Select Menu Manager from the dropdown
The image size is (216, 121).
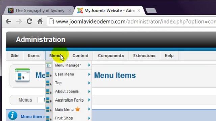(68, 65)
